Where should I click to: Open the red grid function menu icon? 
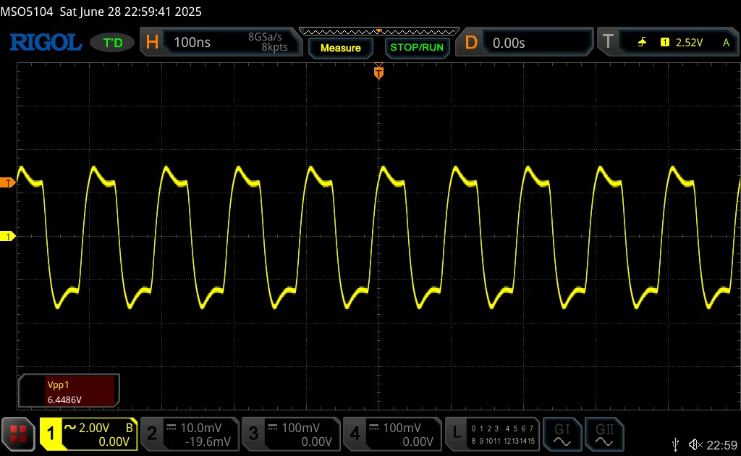18,434
